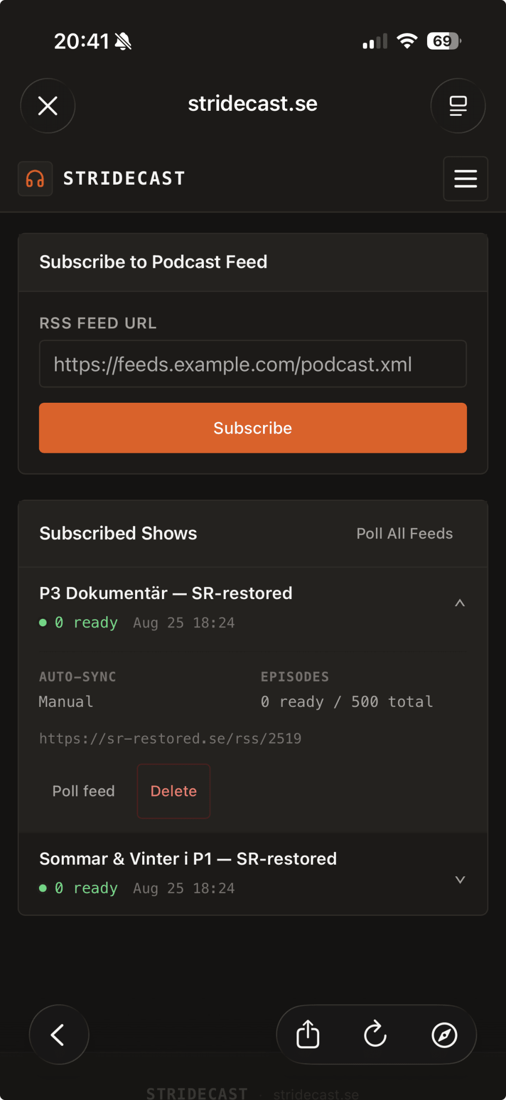Tap the battery indicator showing 69

tap(444, 41)
